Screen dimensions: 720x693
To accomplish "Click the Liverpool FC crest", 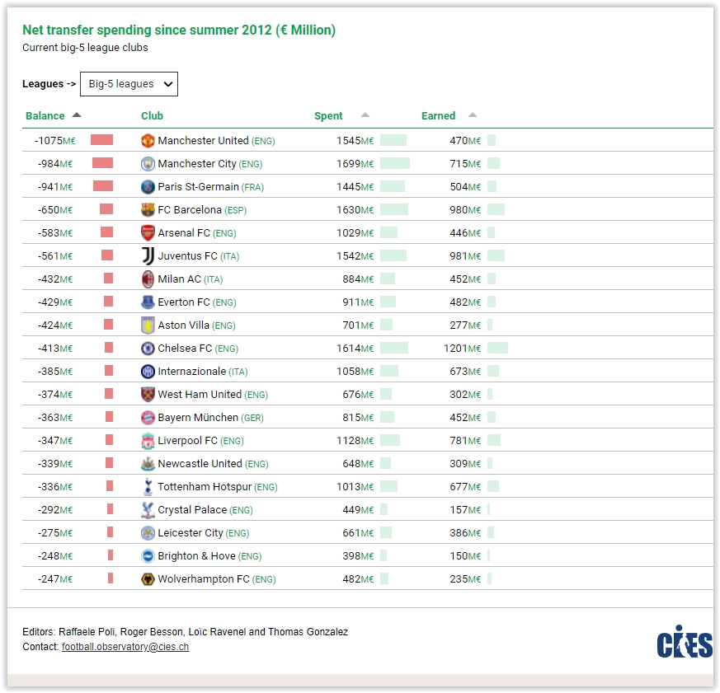I will click(148, 441).
